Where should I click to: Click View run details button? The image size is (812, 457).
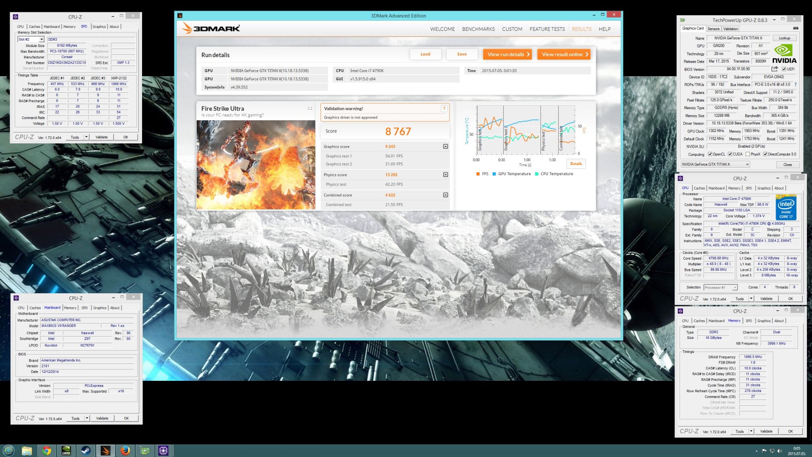pyautogui.click(x=507, y=54)
